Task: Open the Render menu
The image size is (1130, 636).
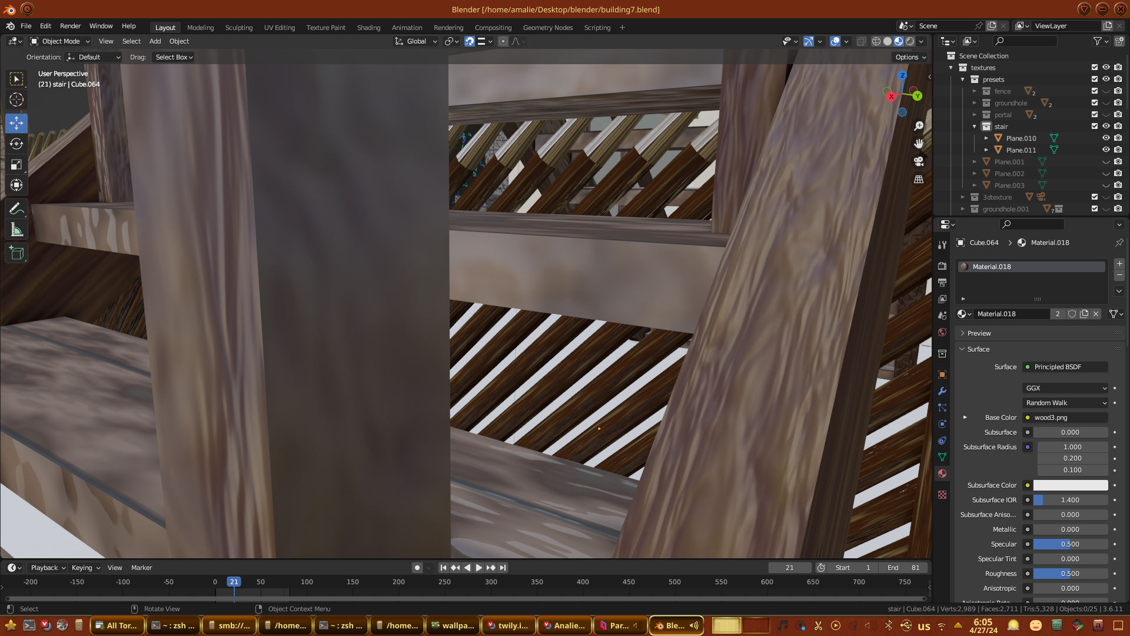Action: (70, 26)
